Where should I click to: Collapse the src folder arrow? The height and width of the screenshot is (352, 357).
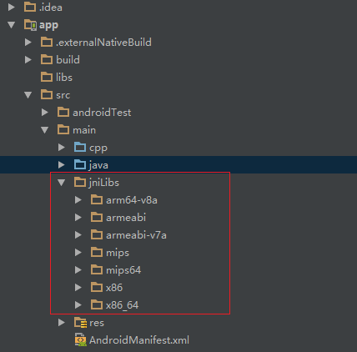click(x=28, y=95)
